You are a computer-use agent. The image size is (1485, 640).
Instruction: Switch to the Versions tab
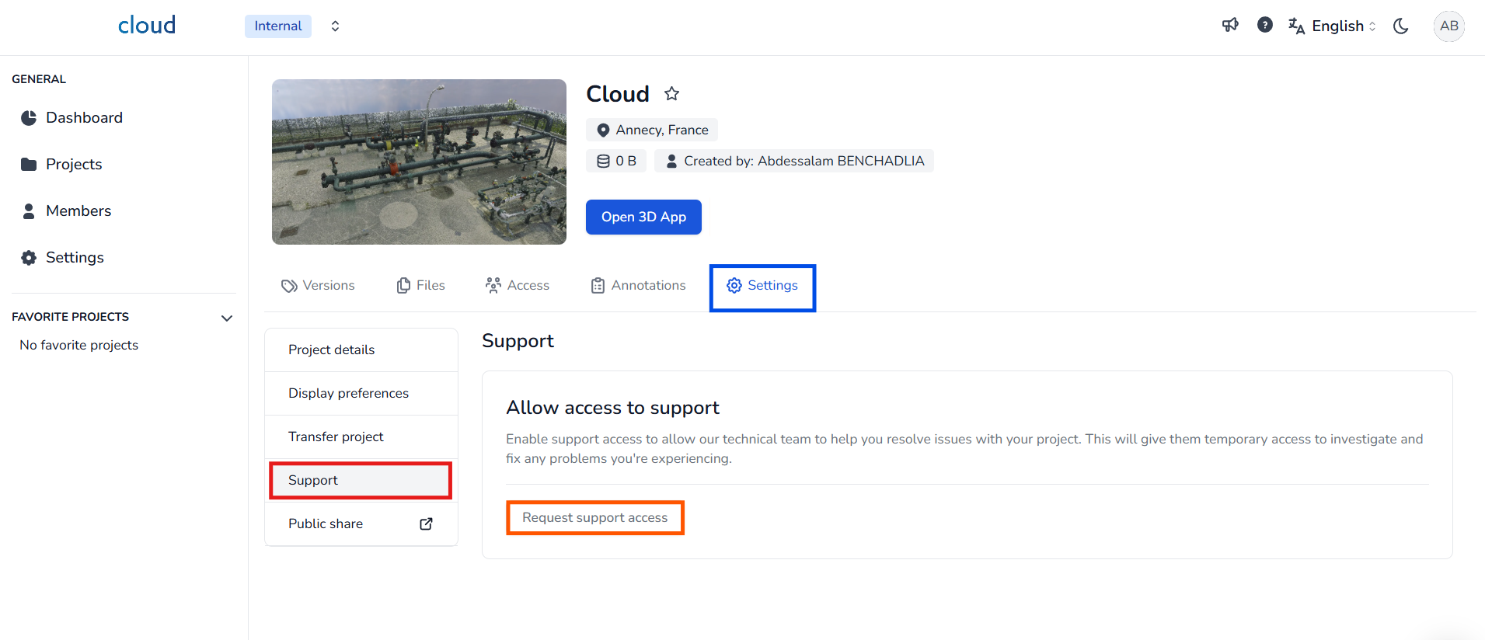[x=318, y=285]
